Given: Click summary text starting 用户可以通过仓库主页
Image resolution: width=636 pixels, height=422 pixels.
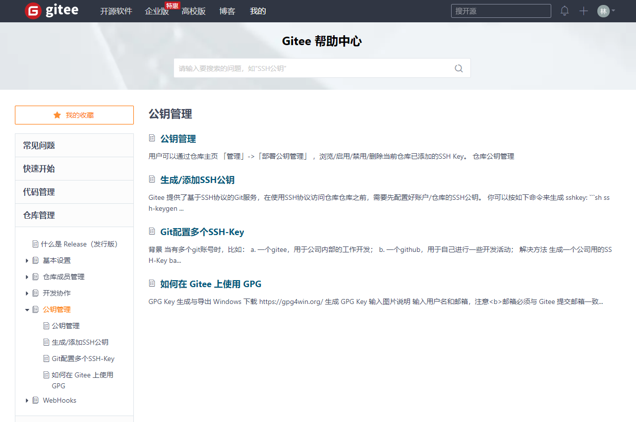Looking at the screenshot, I should [x=331, y=156].
